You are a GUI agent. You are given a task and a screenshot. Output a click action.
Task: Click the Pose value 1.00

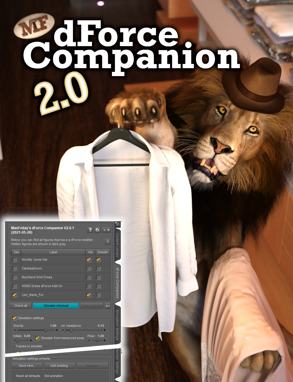(x=101, y=336)
